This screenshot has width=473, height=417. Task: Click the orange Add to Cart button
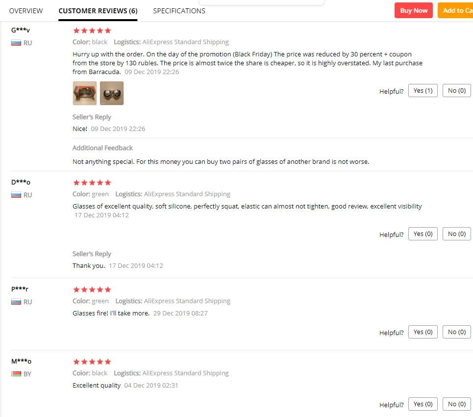[455, 11]
